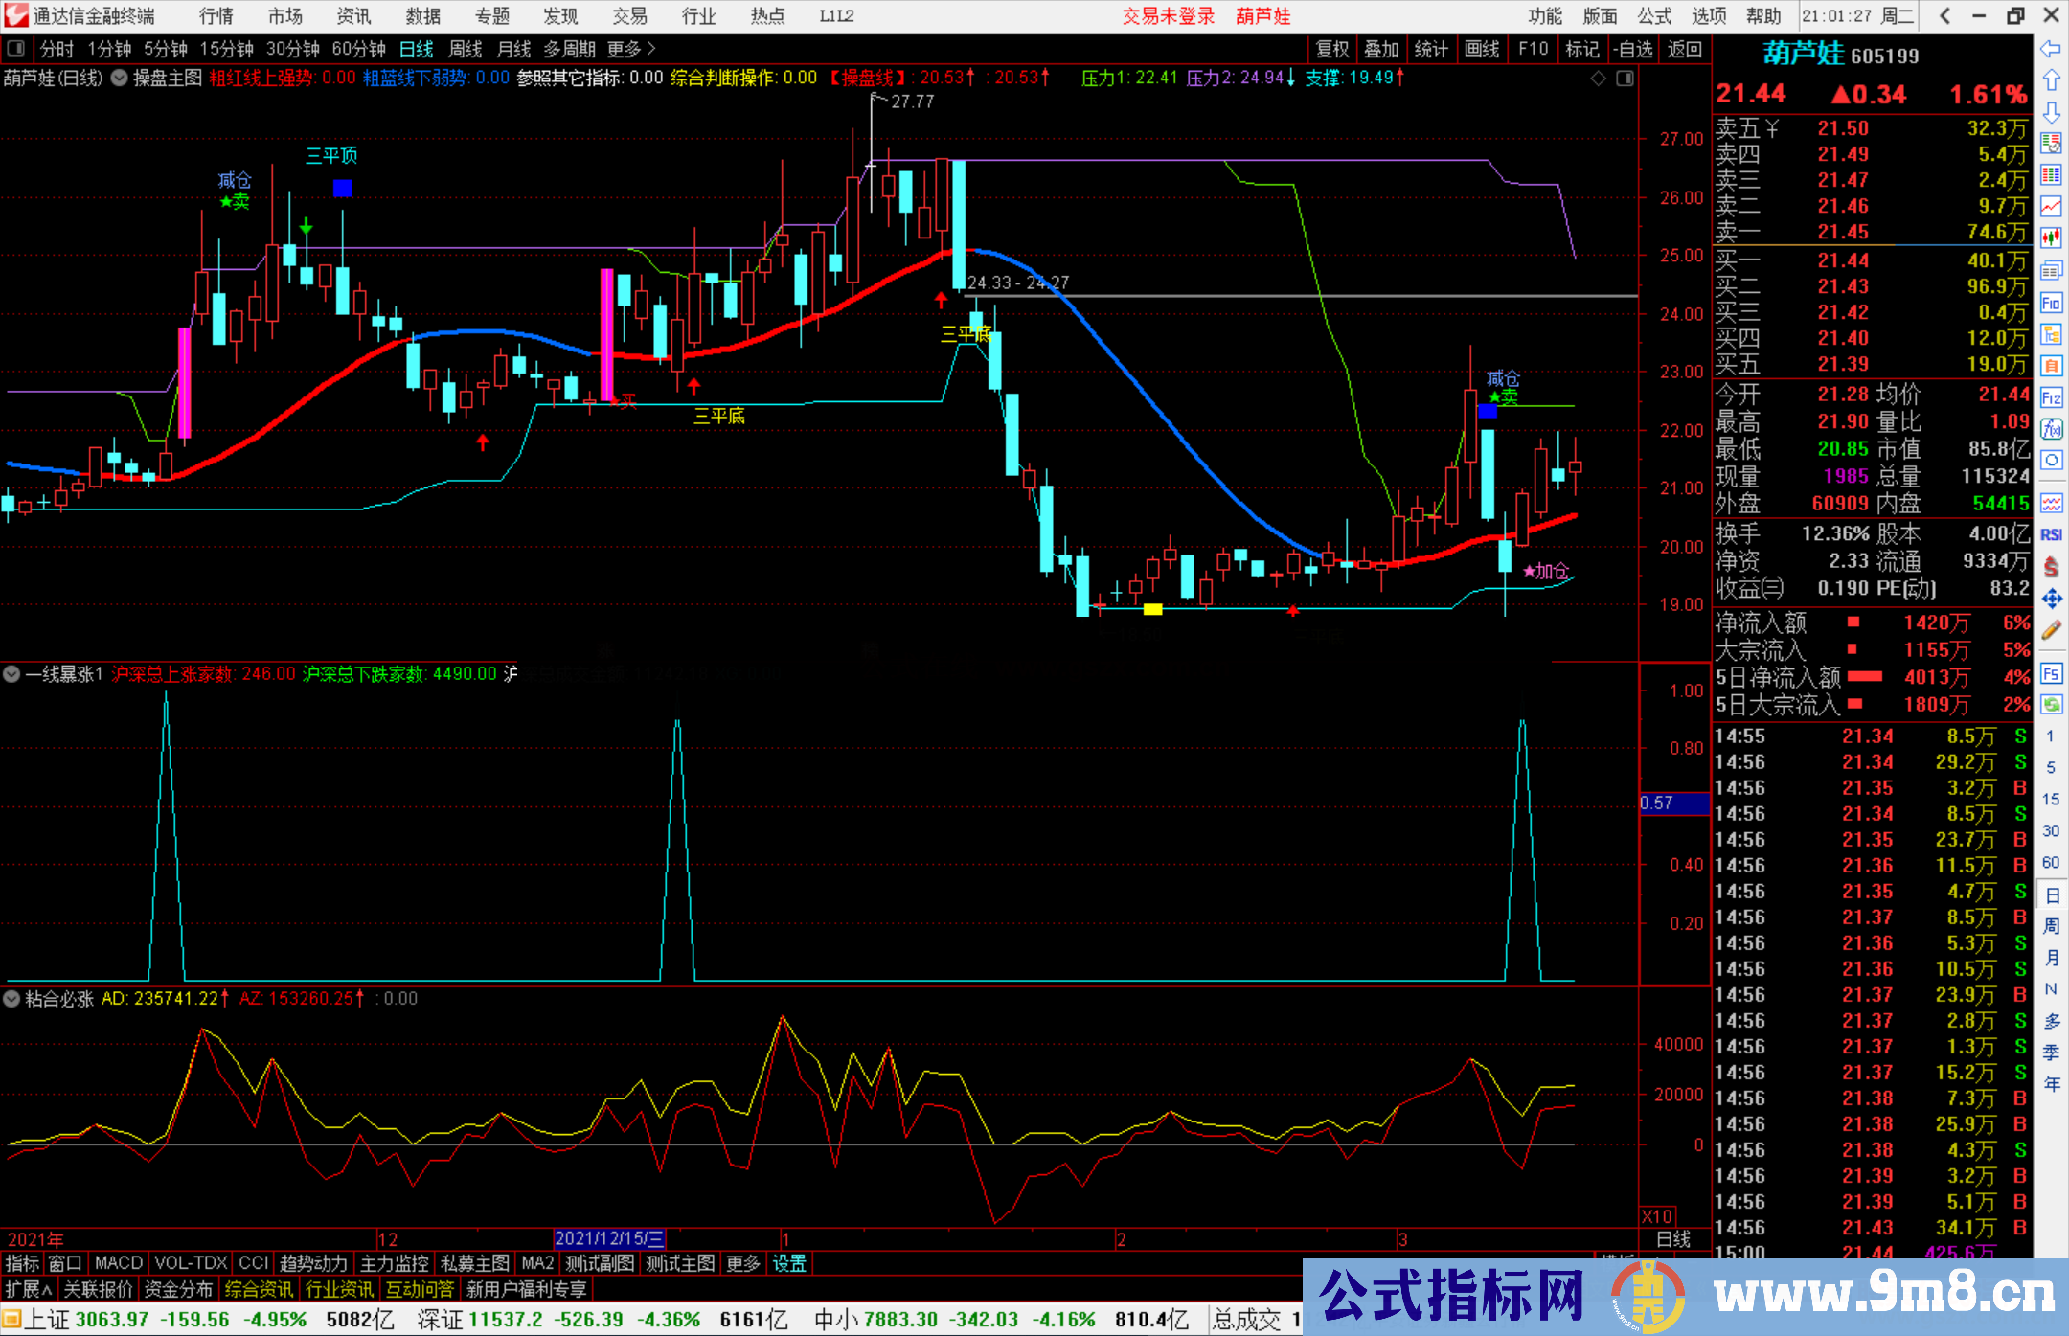The image size is (2069, 1336).
Task: Toggle the 操盘主图 indicator circle button
Action: point(119,78)
